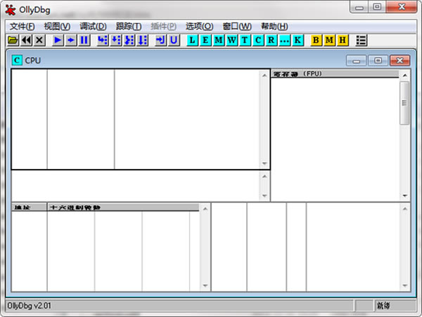This screenshot has width=422, height=317.
Task: Open Hardware breakpoints via H button
Action: coord(343,40)
